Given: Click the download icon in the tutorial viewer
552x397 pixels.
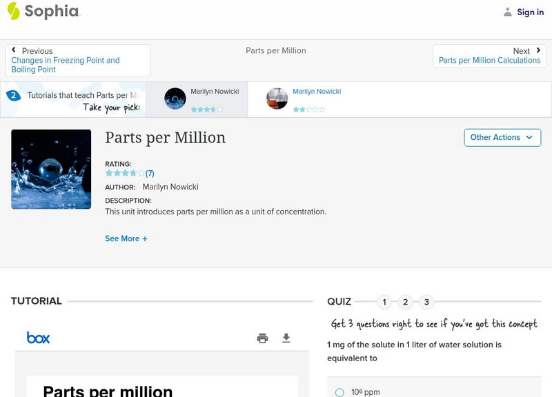Looking at the screenshot, I should pyautogui.click(x=285, y=339).
